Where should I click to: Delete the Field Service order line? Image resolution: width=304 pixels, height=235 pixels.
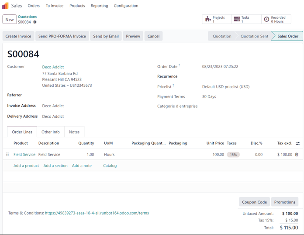[x=297, y=154]
